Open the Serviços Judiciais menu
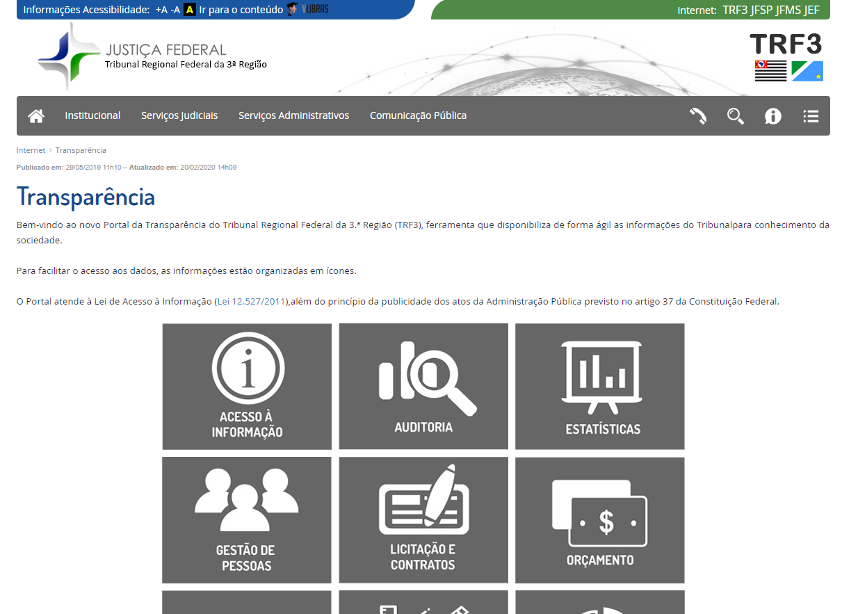This screenshot has height=614, width=842. coord(179,115)
